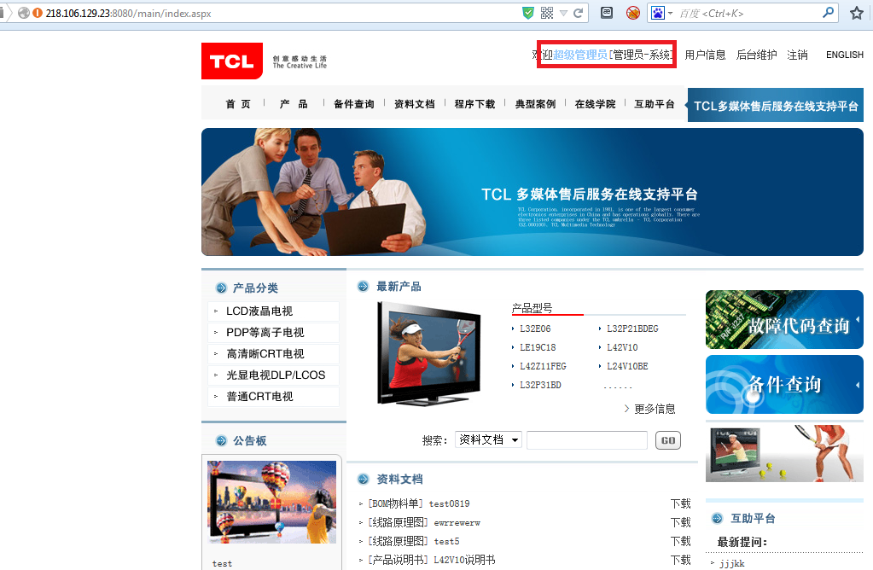The image size is (873, 570).
Task: Open 用户信息 link
Action: click(x=705, y=55)
